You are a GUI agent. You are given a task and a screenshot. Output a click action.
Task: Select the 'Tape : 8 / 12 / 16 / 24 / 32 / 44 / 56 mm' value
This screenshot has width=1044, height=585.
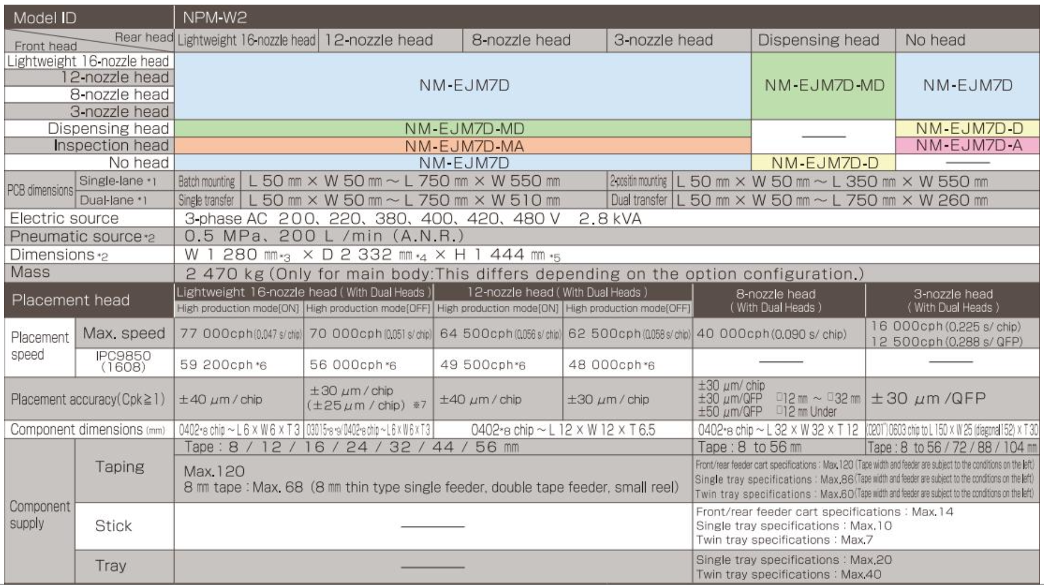point(351,447)
